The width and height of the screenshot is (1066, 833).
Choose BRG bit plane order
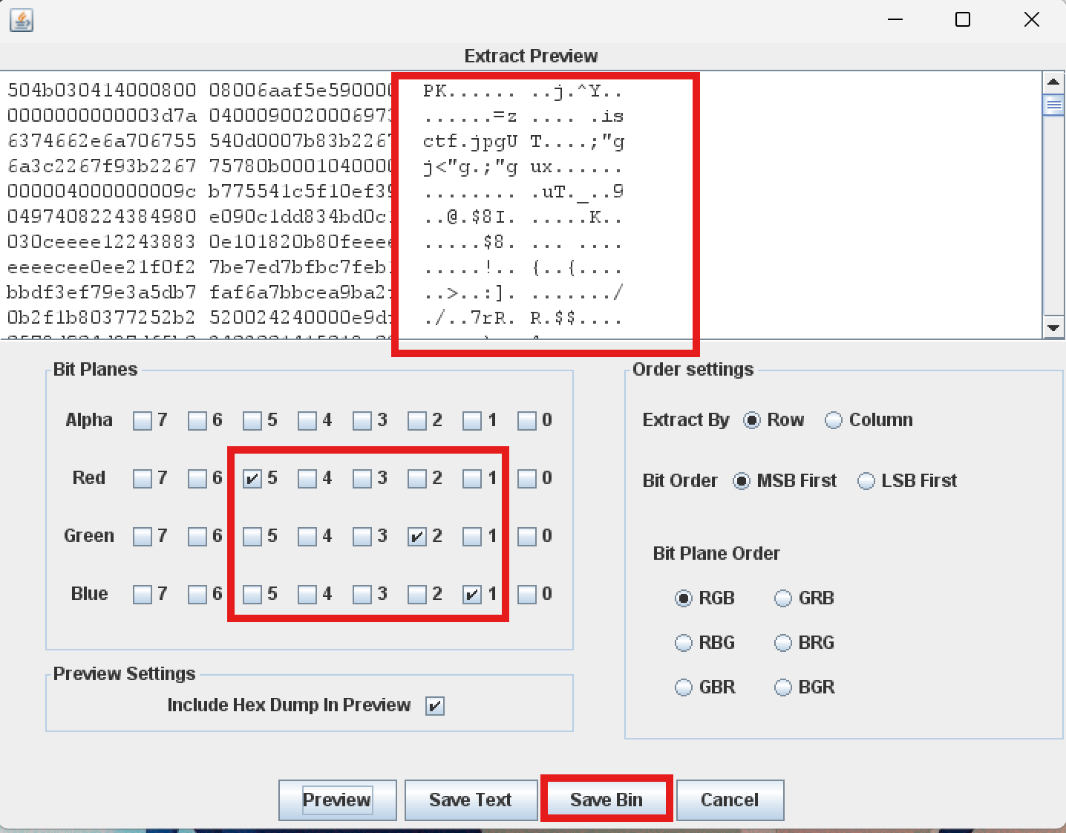point(783,643)
